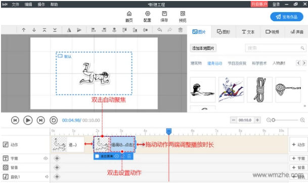
Task: Click the circular replay button
Action: [54, 120]
